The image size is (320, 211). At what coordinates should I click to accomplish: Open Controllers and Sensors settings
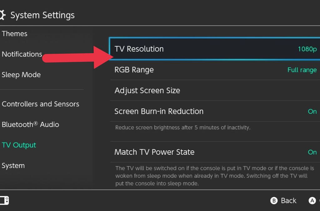[40, 104]
